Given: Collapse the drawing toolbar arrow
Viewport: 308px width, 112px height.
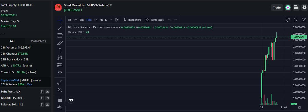Looking at the screenshot, I should [65, 104].
